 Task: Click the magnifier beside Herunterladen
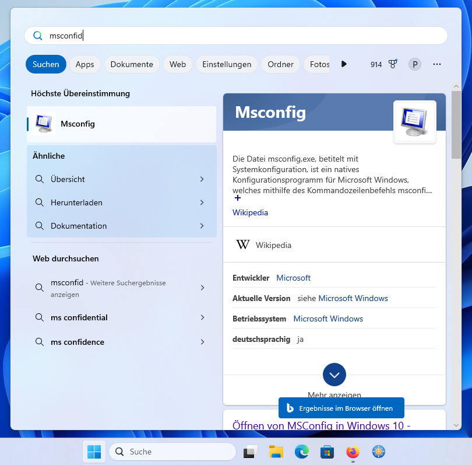[40, 202]
